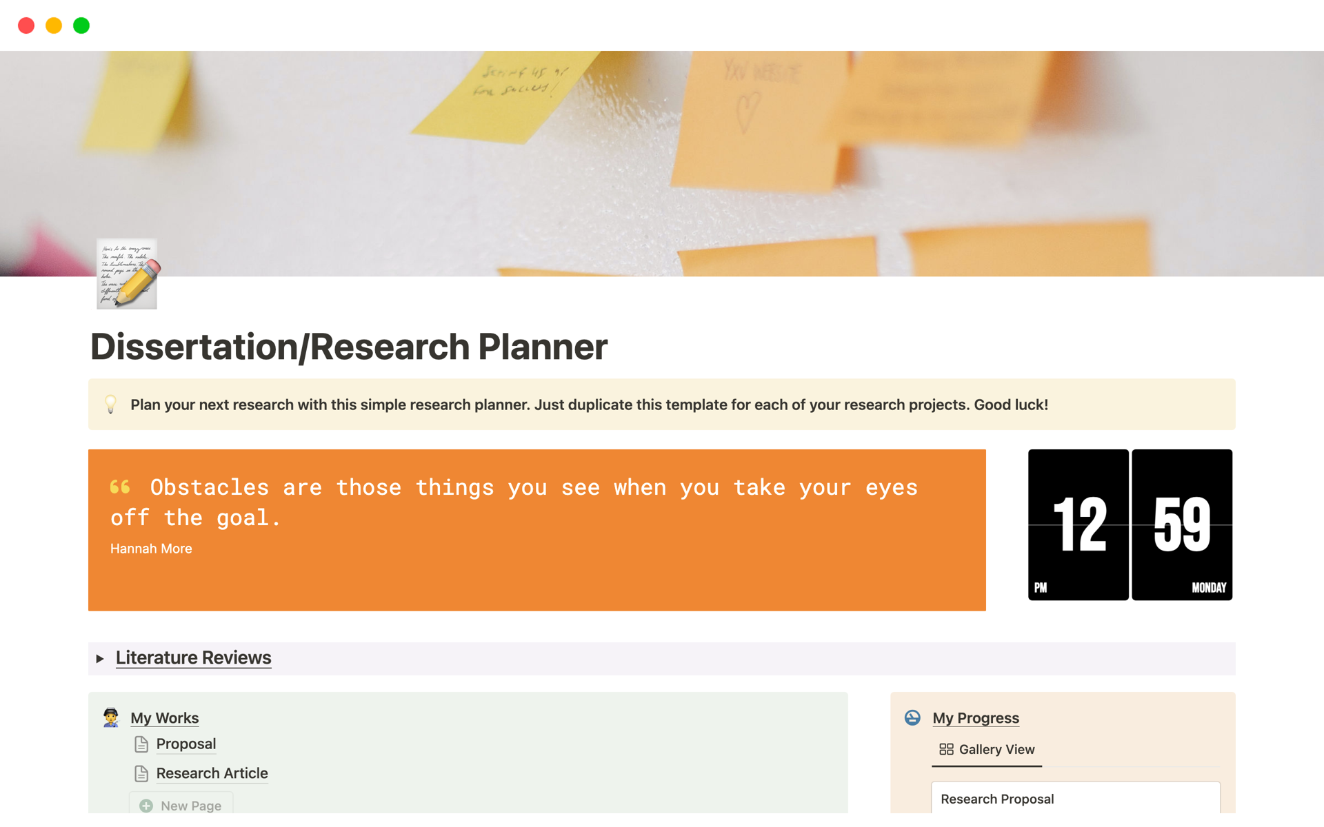Click the lightbulb icon in the tip callout

click(110, 404)
